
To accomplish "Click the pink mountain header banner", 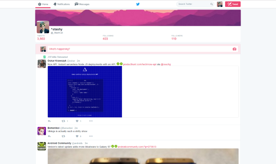I will coord(138,18).
